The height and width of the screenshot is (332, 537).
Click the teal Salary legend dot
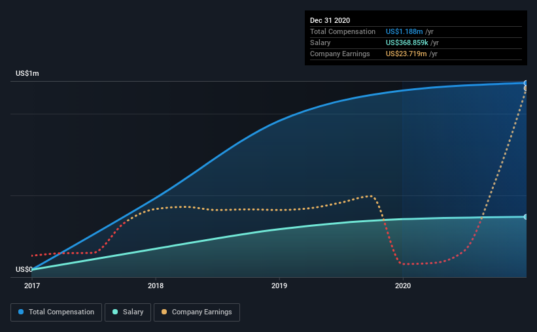pyautogui.click(x=115, y=312)
